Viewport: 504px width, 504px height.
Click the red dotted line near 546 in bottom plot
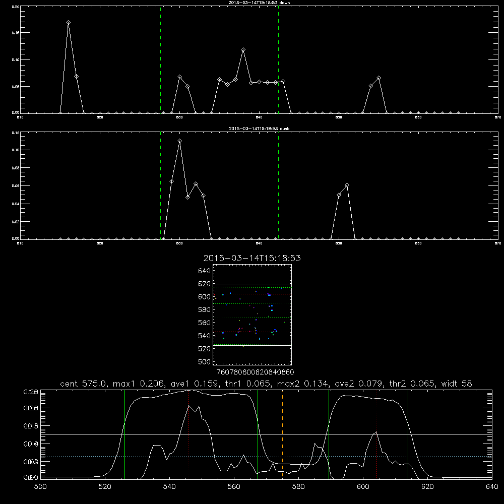[188, 434]
